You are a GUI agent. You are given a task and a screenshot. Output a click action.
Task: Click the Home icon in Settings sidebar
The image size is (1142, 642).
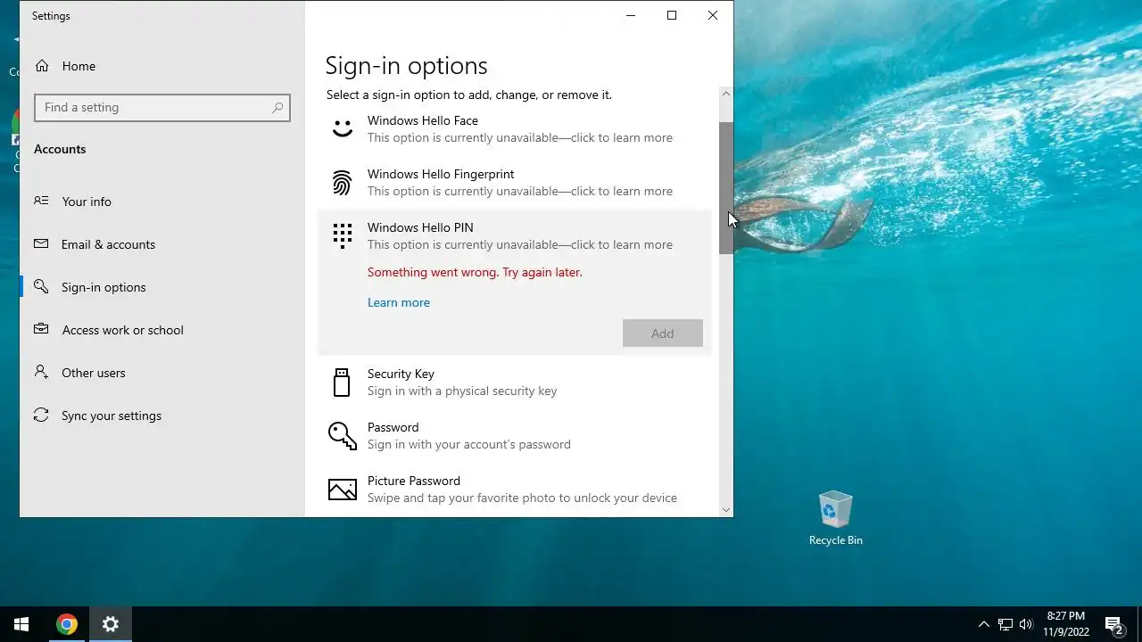coord(41,66)
